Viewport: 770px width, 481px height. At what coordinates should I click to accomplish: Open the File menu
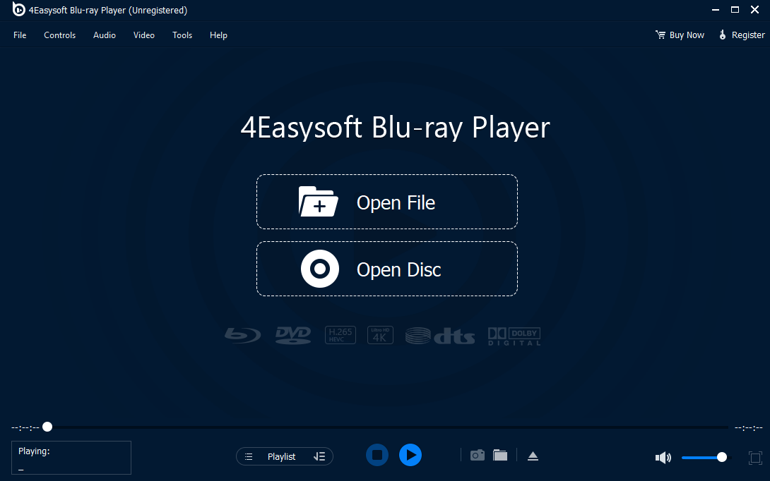pyautogui.click(x=20, y=35)
